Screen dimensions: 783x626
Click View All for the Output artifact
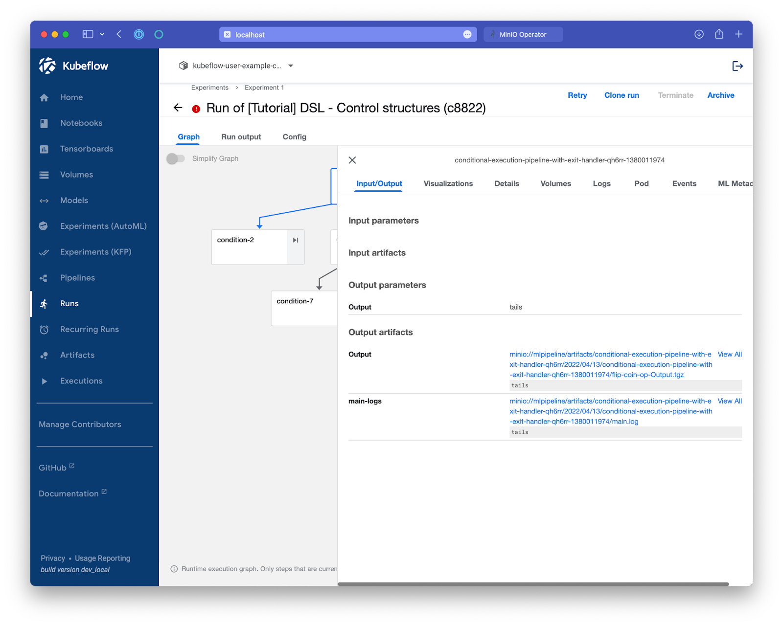pos(729,355)
